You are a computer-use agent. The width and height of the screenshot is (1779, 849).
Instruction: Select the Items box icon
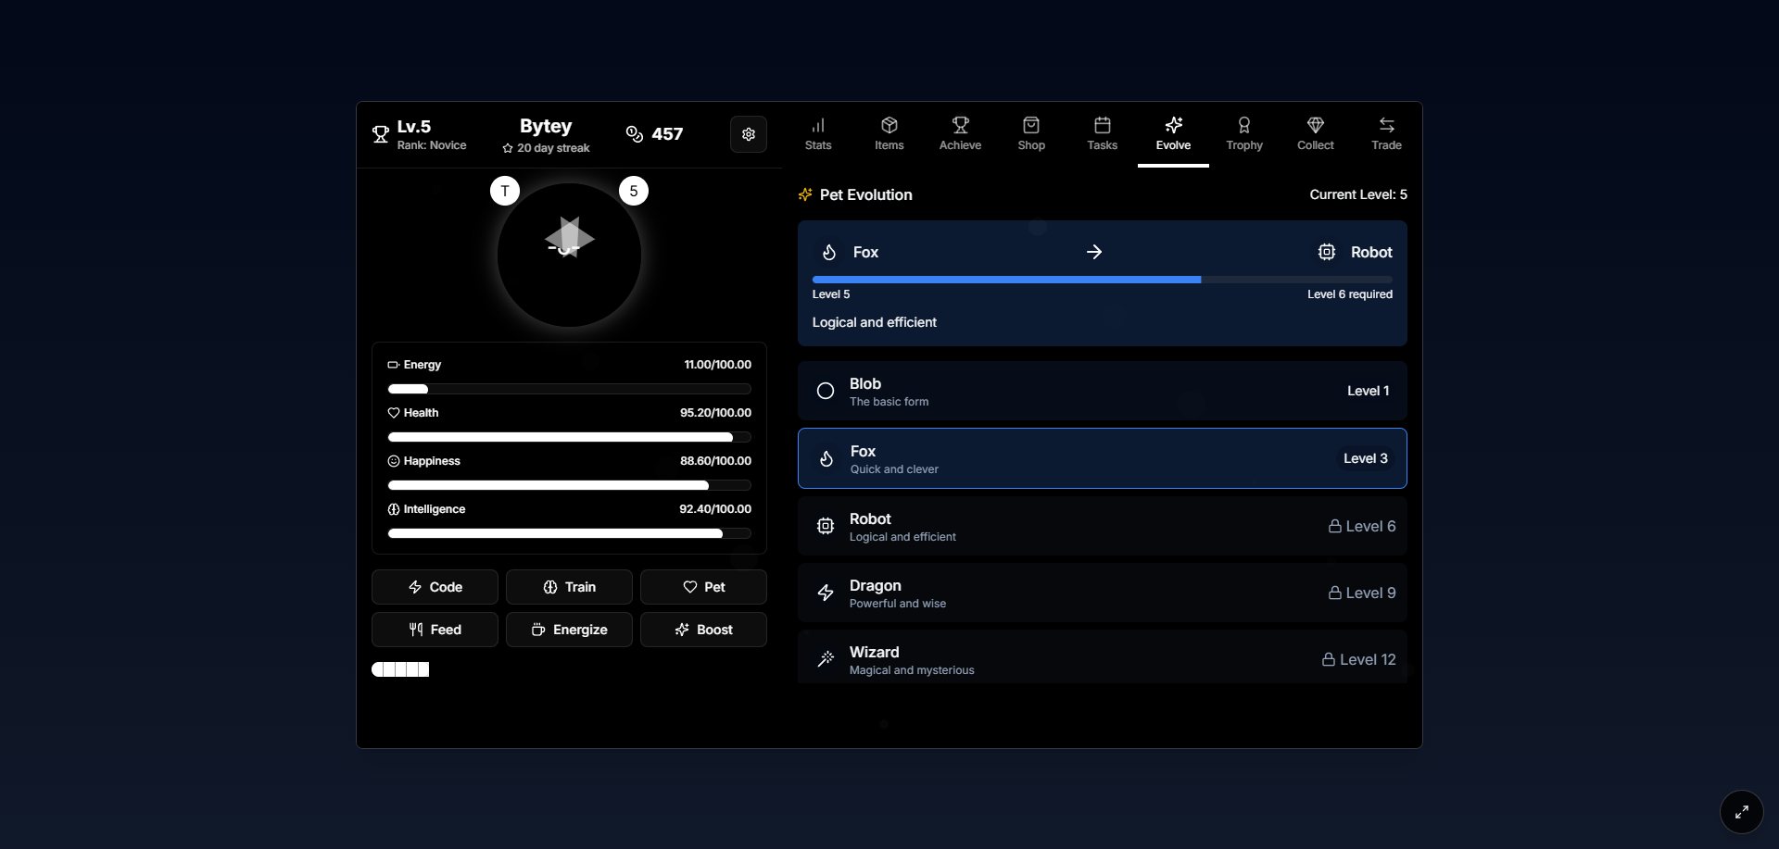889,133
